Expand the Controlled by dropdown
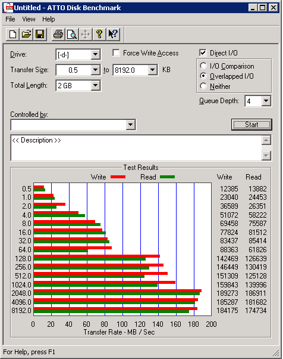The width and height of the screenshot is (283, 359). [130, 125]
